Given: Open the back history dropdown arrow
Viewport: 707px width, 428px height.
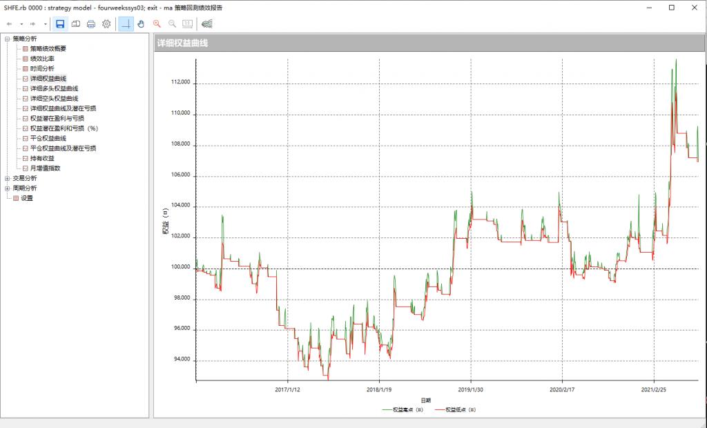Looking at the screenshot, I should pyautogui.click(x=21, y=24).
